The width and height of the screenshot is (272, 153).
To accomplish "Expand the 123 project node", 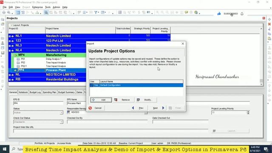I will pyautogui.click(x=10, y=41).
